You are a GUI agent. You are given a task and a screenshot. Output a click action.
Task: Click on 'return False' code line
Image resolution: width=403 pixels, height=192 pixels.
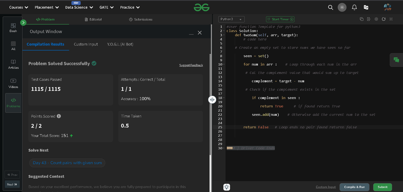coord(256,127)
